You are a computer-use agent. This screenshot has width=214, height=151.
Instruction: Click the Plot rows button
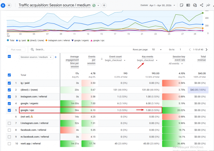[16, 50]
